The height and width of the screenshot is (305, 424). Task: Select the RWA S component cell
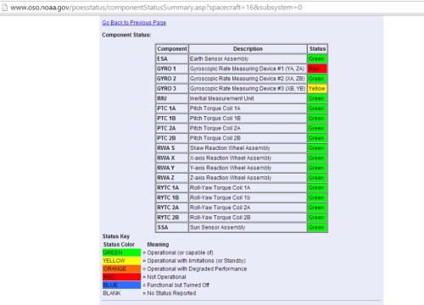pos(172,148)
